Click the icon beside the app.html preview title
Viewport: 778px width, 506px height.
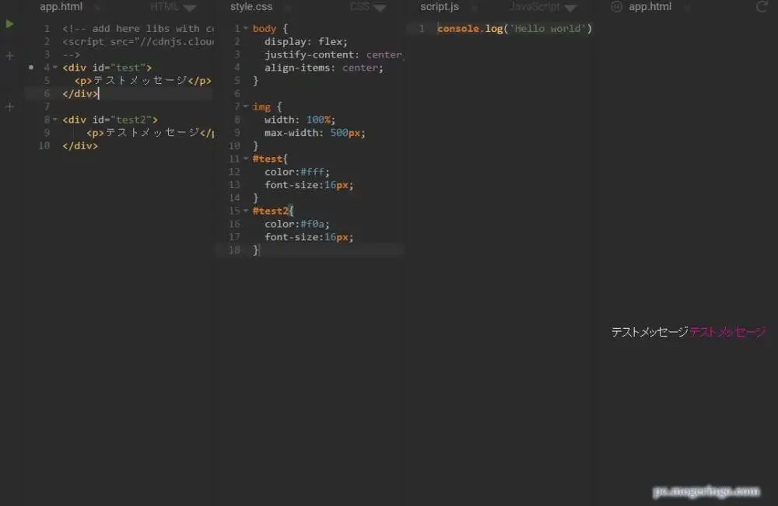click(x=616, y=7)
